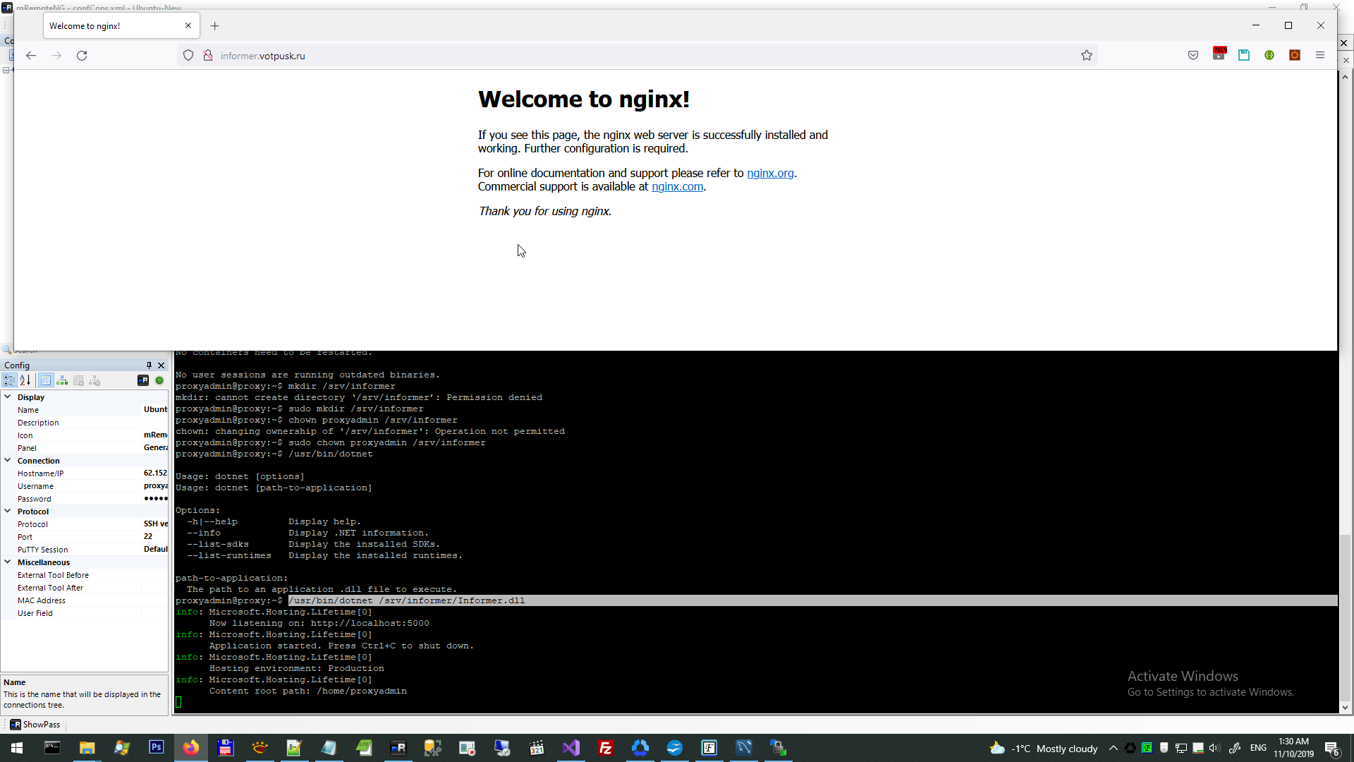The width and height of the screenshot is (1354, 762).
Task: Collapse the Connection property group
Action: [8, 461]
